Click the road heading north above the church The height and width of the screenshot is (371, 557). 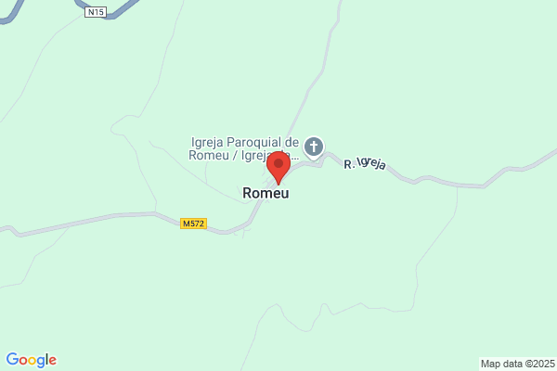click(313, 83)
